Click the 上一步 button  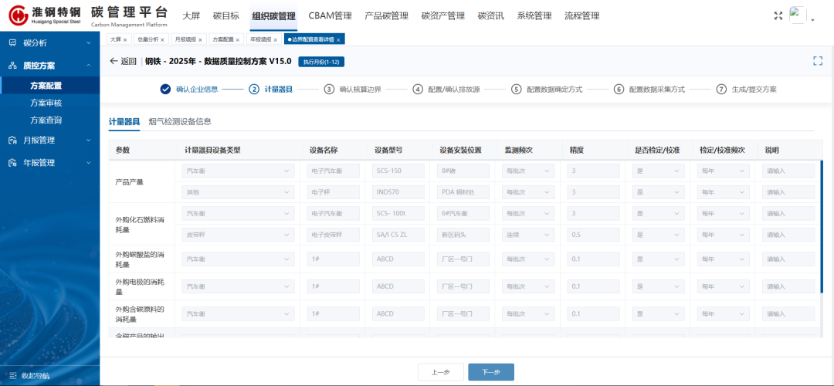click(441, 372)
